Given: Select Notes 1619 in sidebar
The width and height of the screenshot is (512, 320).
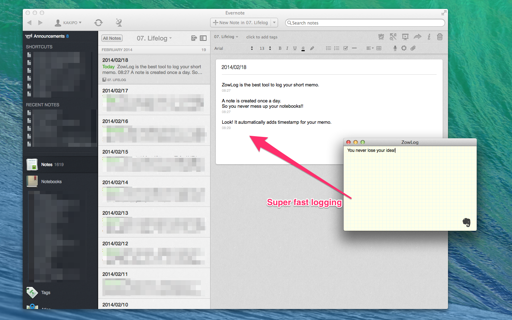Looking at the screenshot, I should pos(60,165).
